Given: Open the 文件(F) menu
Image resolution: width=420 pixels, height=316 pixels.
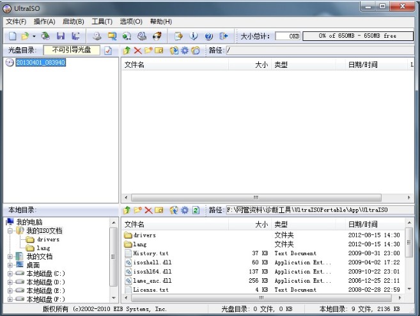Looking at the screenshot, I should (16, 22).
